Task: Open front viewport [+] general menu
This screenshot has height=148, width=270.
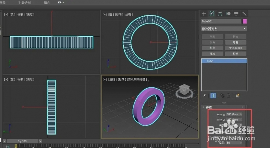Action: pyautogui.click(x=105, y=14)
